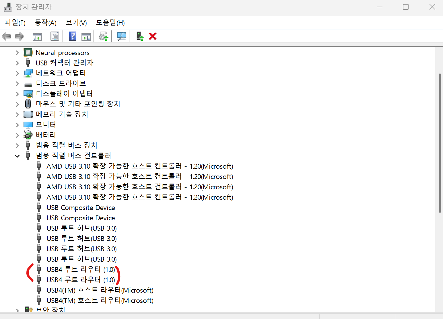
Task: Expand the 디스플레이 어댑터 node
Action: (17, 94)
